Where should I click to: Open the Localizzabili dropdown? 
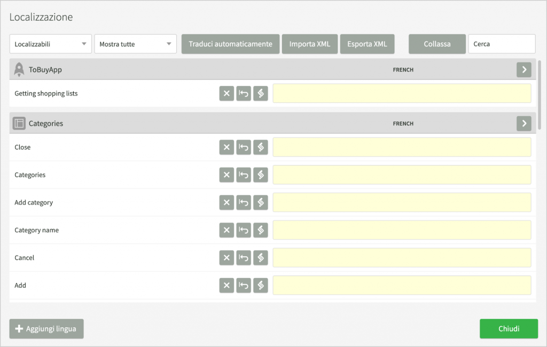[x=51, y=44]
